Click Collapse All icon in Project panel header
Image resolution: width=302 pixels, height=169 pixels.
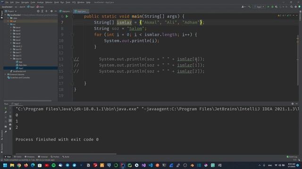coord(46,11)
